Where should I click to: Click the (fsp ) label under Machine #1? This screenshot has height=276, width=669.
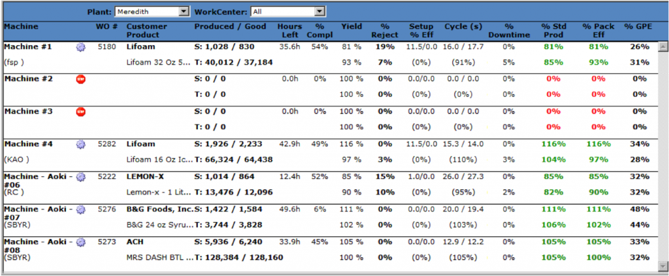coord(14,63)
